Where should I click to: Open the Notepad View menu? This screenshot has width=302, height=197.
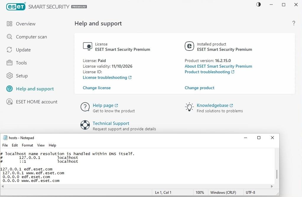tap(41, 145)
